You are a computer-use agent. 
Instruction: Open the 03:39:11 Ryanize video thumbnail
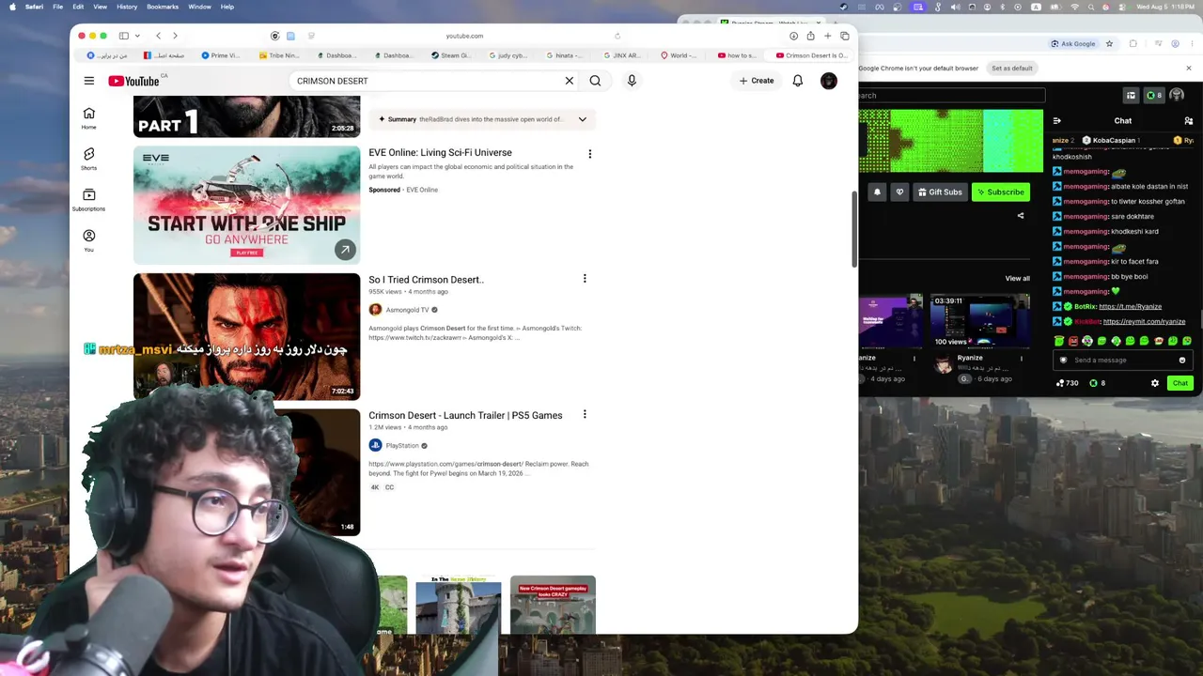click(x=980, y=321)
